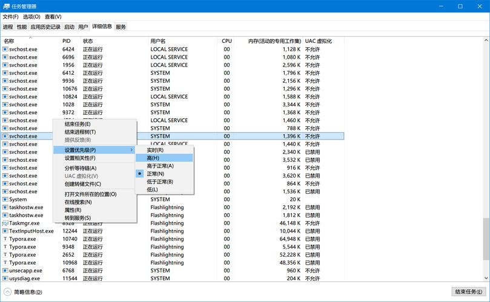Choose 设置相关性(F) in the context menu

pyautogui.click(x=95, y=158)
